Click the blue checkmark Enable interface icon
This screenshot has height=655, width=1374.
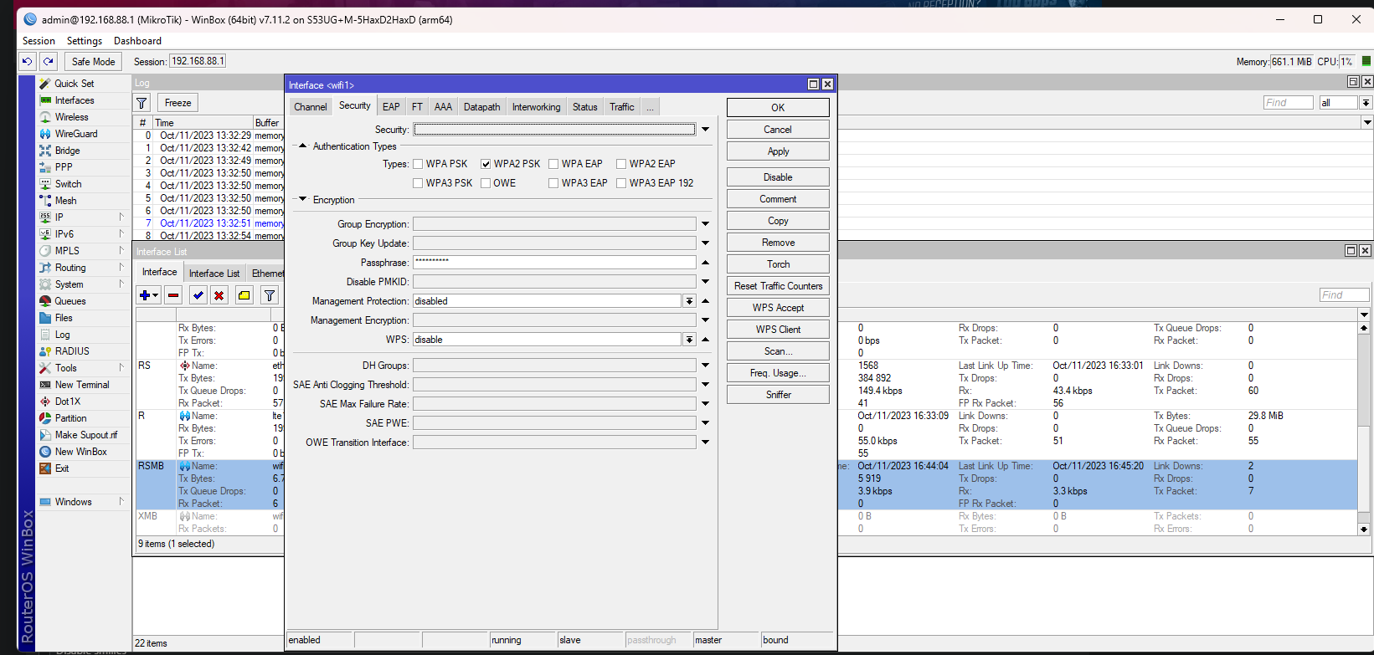click(198, 295)
